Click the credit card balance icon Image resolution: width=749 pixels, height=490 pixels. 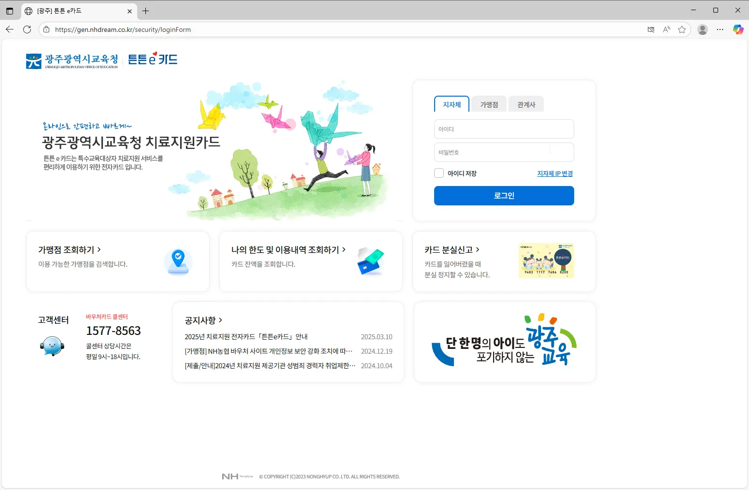coord(370,261)
